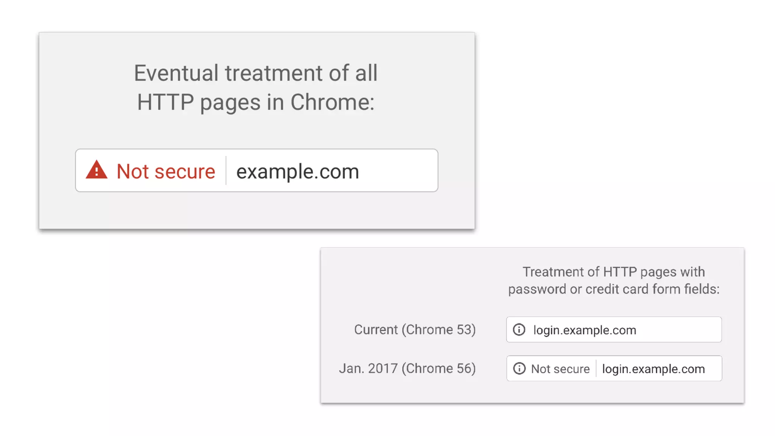This screenshot has height=436, width=775.
Task: Click the "Jan. 2017 (Chrome 56)" label
Action: pyautogui.click(x=407, y=368)
